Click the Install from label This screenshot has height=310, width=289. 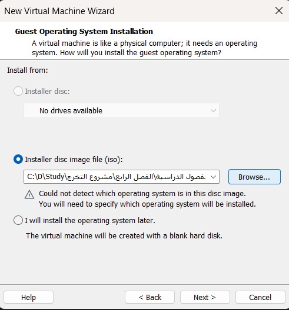click(x=28, y=70)
